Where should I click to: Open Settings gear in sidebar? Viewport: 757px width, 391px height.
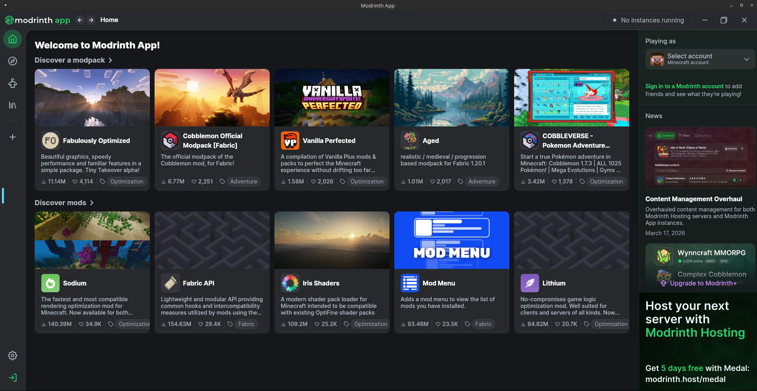(x=13, y=356)
